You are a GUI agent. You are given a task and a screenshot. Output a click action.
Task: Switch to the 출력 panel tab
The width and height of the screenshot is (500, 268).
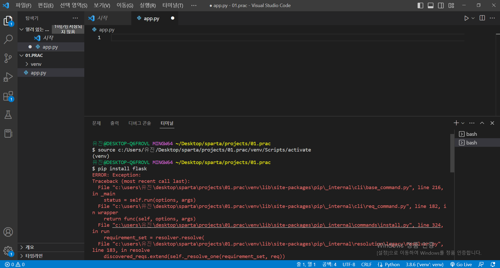pyautogui.click(x=115, y=123)
